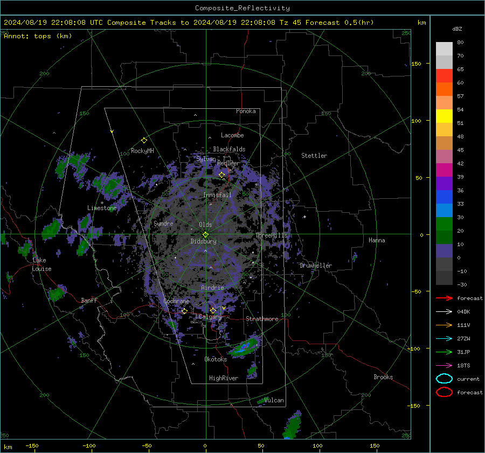
Task: Click the radar site marker between Olds and Didsbury
Action: (x=205, y=234)
